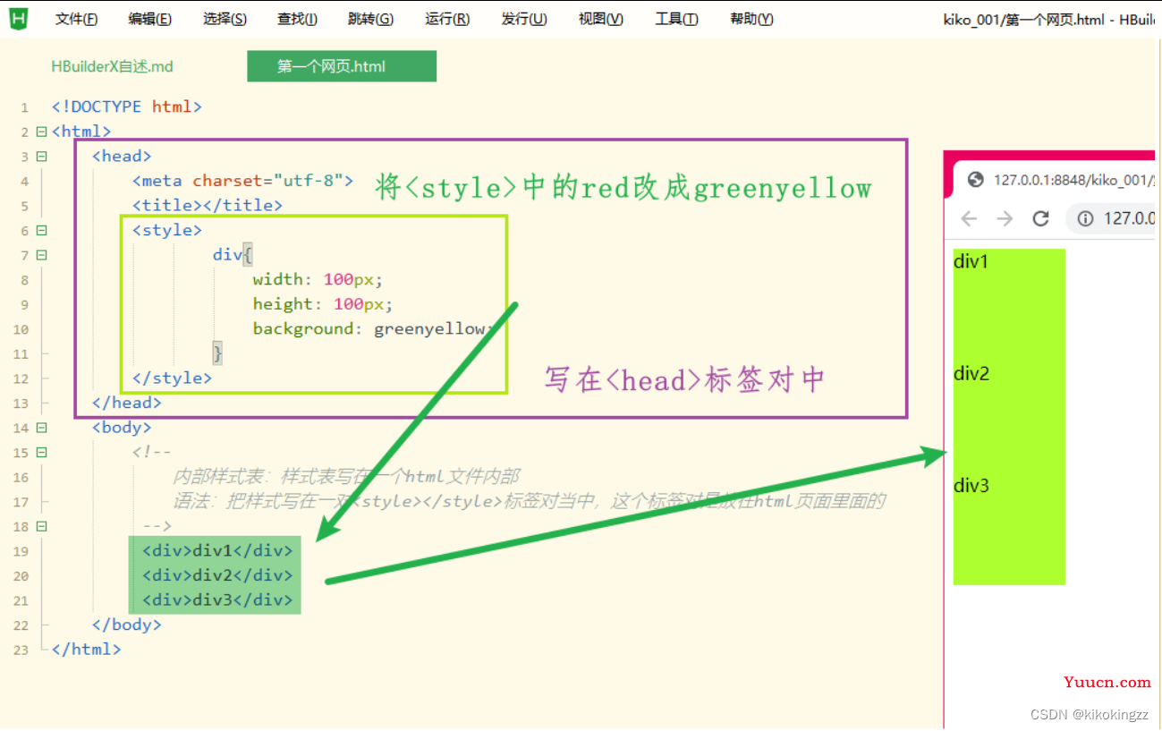Screen dimensions: 1162x731
Task: Open the 编辑(E) menu
Action: (149, 19)
